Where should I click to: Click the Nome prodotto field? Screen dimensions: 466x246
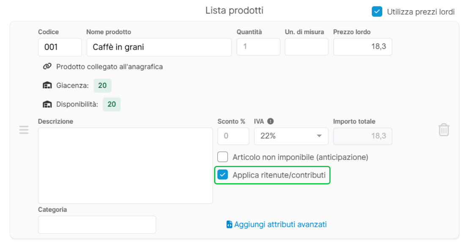click(159, 47)
